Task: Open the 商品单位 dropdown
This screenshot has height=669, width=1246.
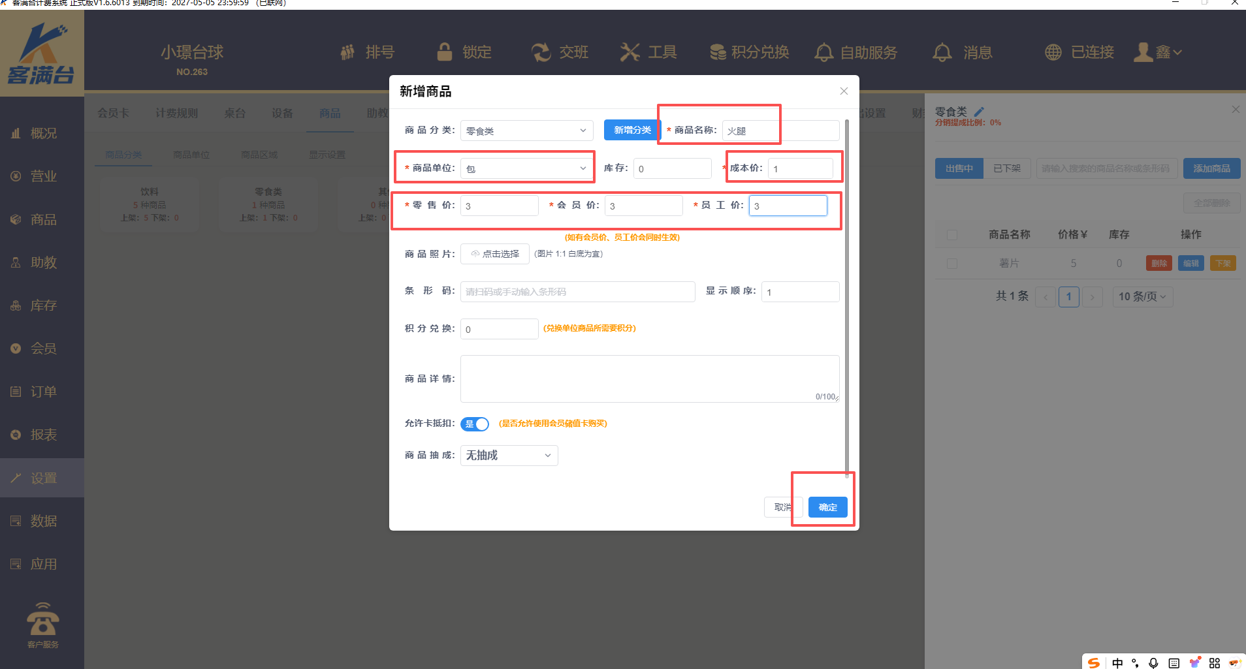Action: click(526, 168)
